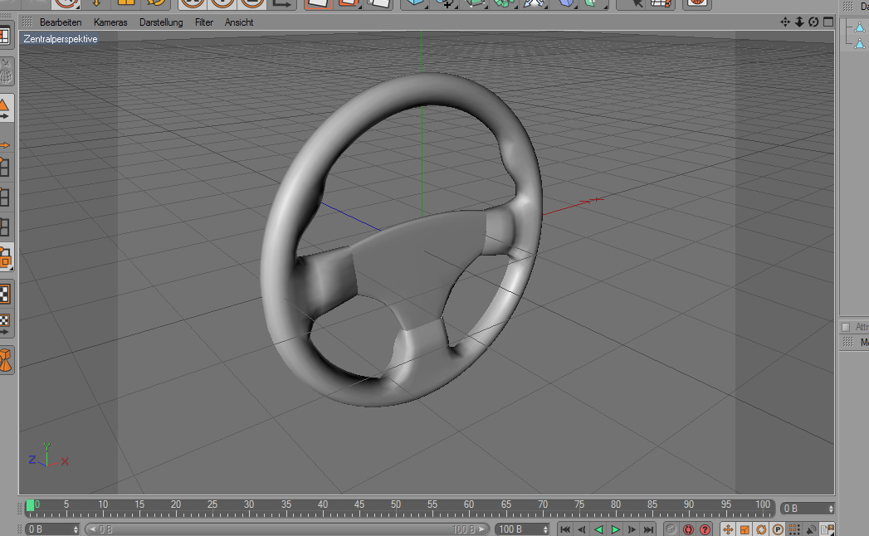This screenshot has height=536, width=869.
Task: Select the Texture mode checkerboard icon
Action: (5, 294)
